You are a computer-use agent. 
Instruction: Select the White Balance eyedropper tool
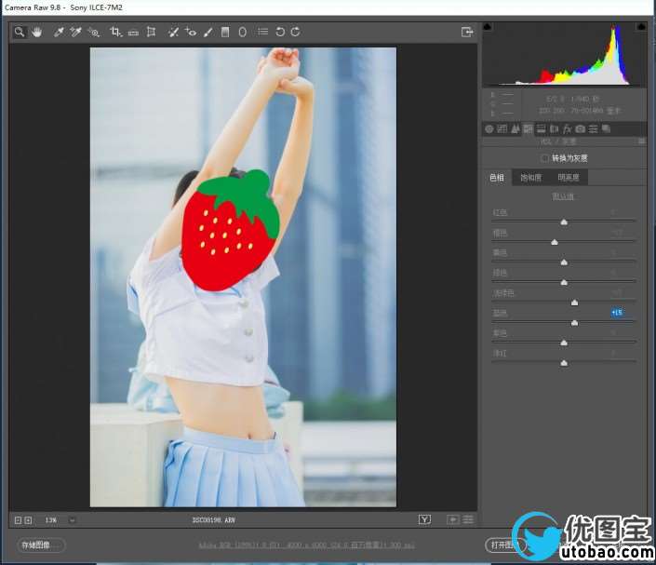tap(59, 32)
